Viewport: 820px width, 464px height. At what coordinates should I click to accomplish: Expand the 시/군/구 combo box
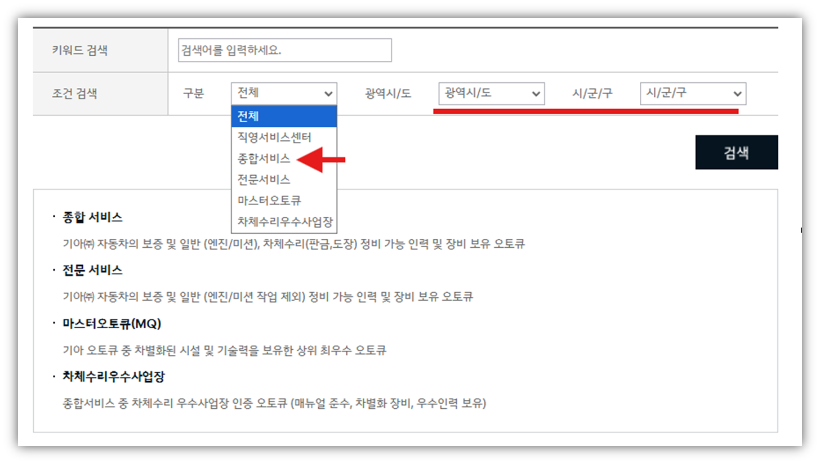tap(693, 93)
